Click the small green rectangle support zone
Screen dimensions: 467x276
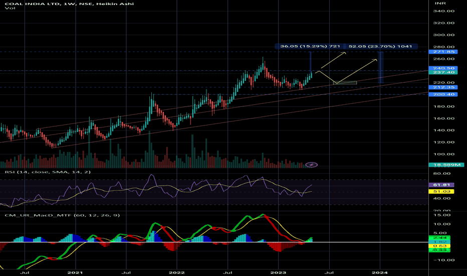coord(345,83)
